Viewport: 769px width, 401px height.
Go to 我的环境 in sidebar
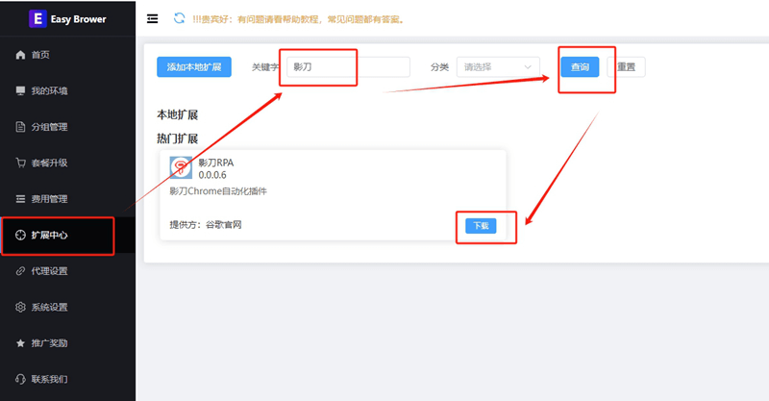(67, 90)
